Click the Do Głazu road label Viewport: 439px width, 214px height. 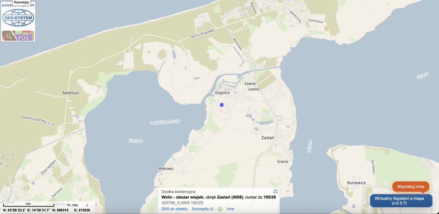coord(373,167)
